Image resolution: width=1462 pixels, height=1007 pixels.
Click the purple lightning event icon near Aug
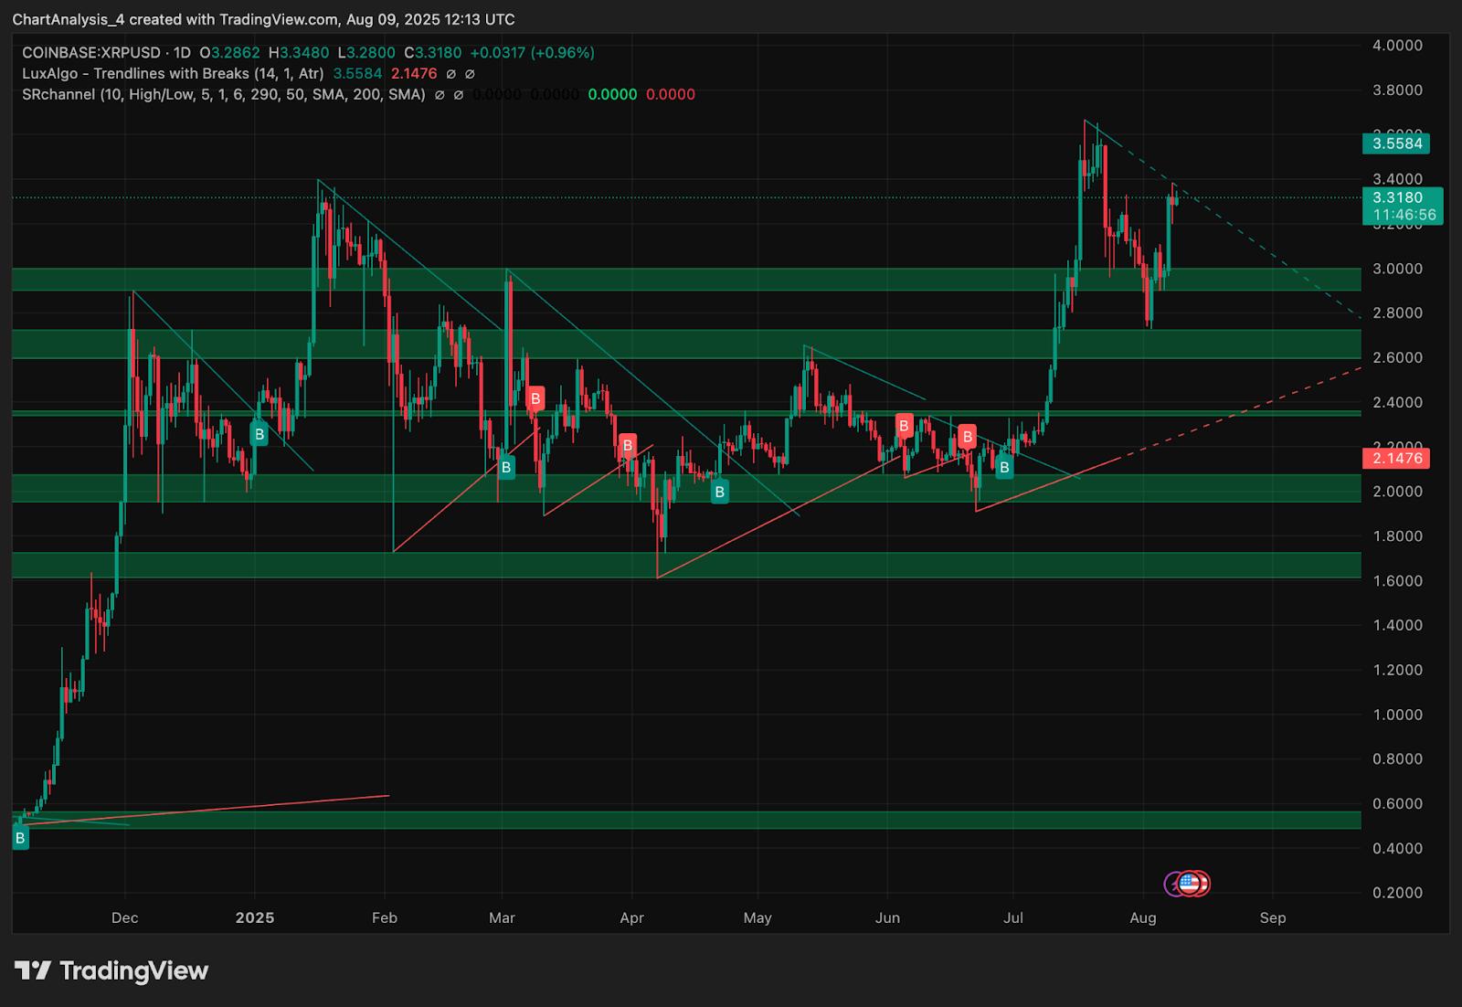tap(1173, 884)
